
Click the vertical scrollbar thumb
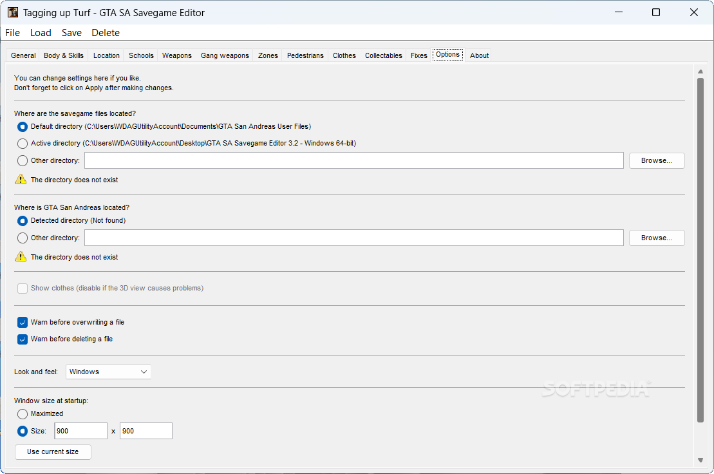click(x=700, y=251)
